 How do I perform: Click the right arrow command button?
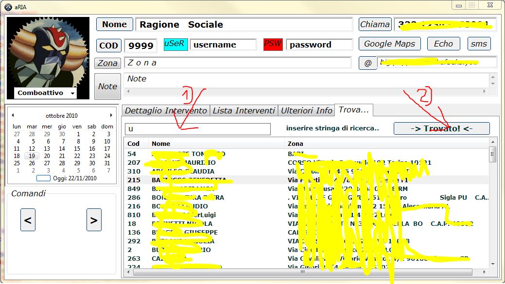pyautogui.click(x=94, y=220)
